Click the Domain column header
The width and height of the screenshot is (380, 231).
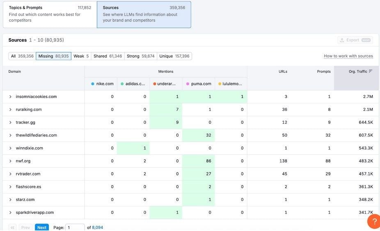14,71
